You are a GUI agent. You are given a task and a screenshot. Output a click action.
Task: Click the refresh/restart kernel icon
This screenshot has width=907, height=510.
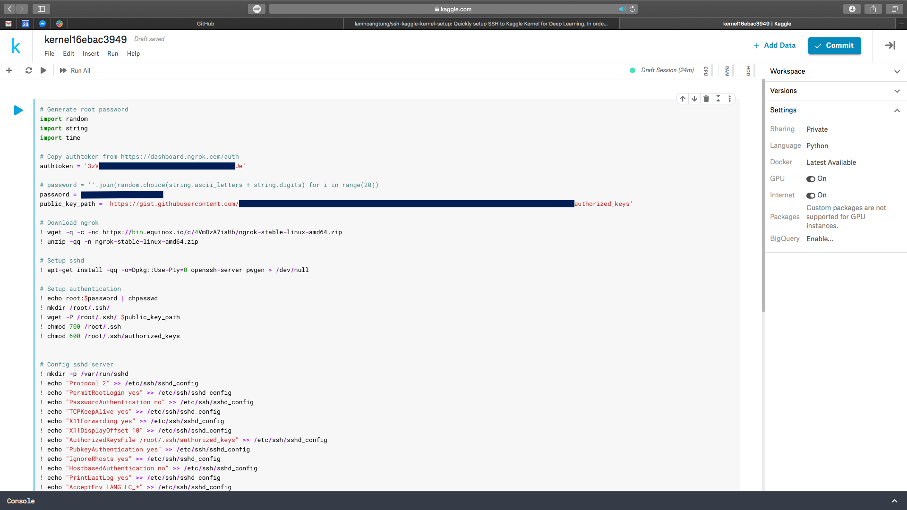point(28,70)
